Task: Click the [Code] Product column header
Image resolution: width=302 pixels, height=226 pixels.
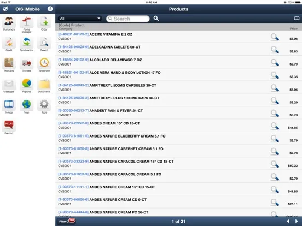Action: pos(72,25)
